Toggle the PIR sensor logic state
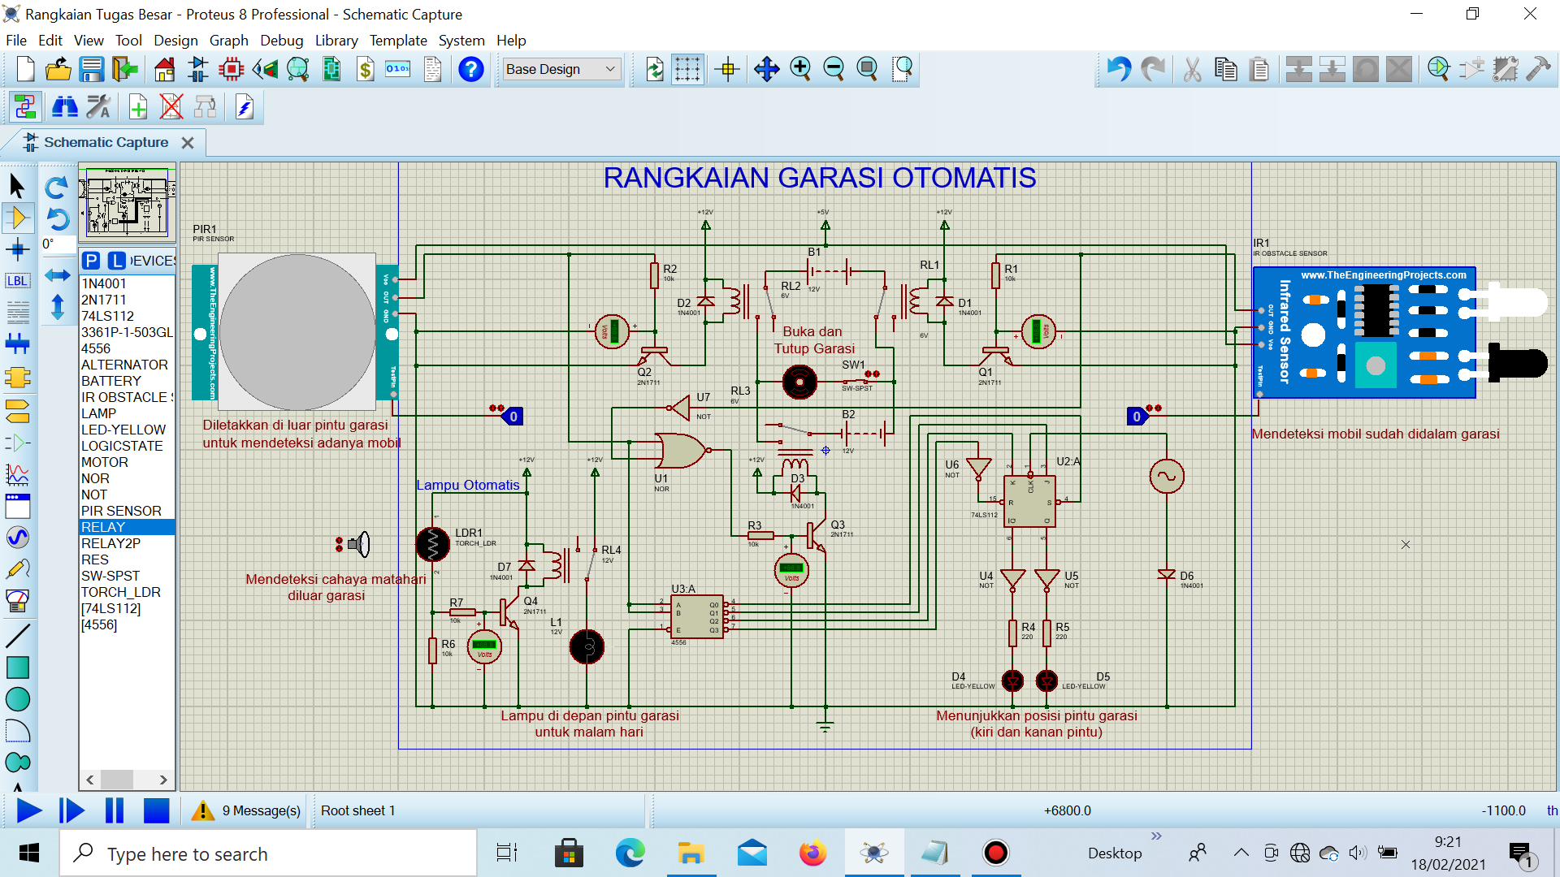The height and width of the screenshot is (877, 1560). pos(513,417)
